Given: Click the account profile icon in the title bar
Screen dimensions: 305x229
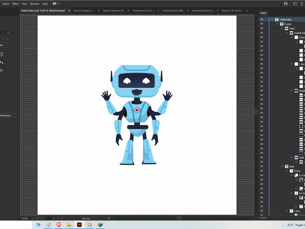Looking at the screenshot, I should click(x=285, y=3).
